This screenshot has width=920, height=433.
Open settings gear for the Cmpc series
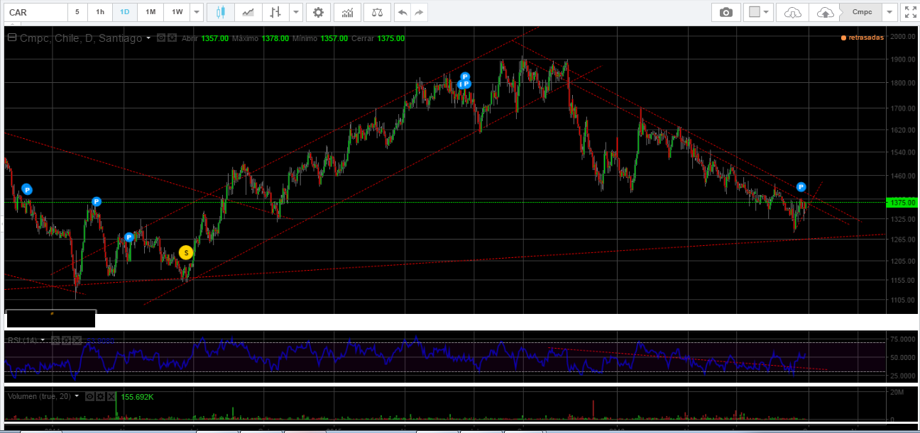coord(172,38)
